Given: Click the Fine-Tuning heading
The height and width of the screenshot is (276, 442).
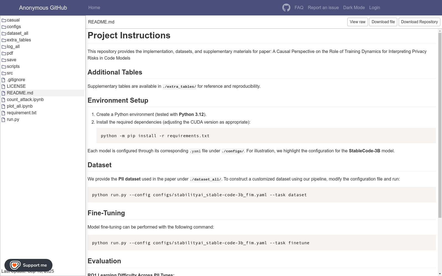Looking at the screenshot, I should [106, 213].
